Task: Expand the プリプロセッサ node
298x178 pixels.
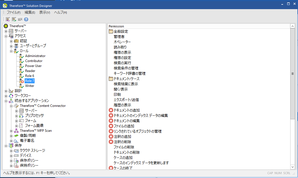Action: 17,116
